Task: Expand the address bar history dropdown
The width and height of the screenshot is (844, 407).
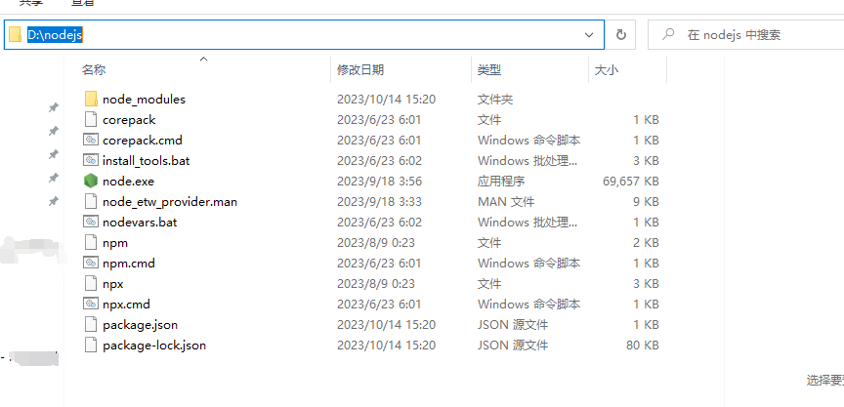Action: [x=589, y=34]
